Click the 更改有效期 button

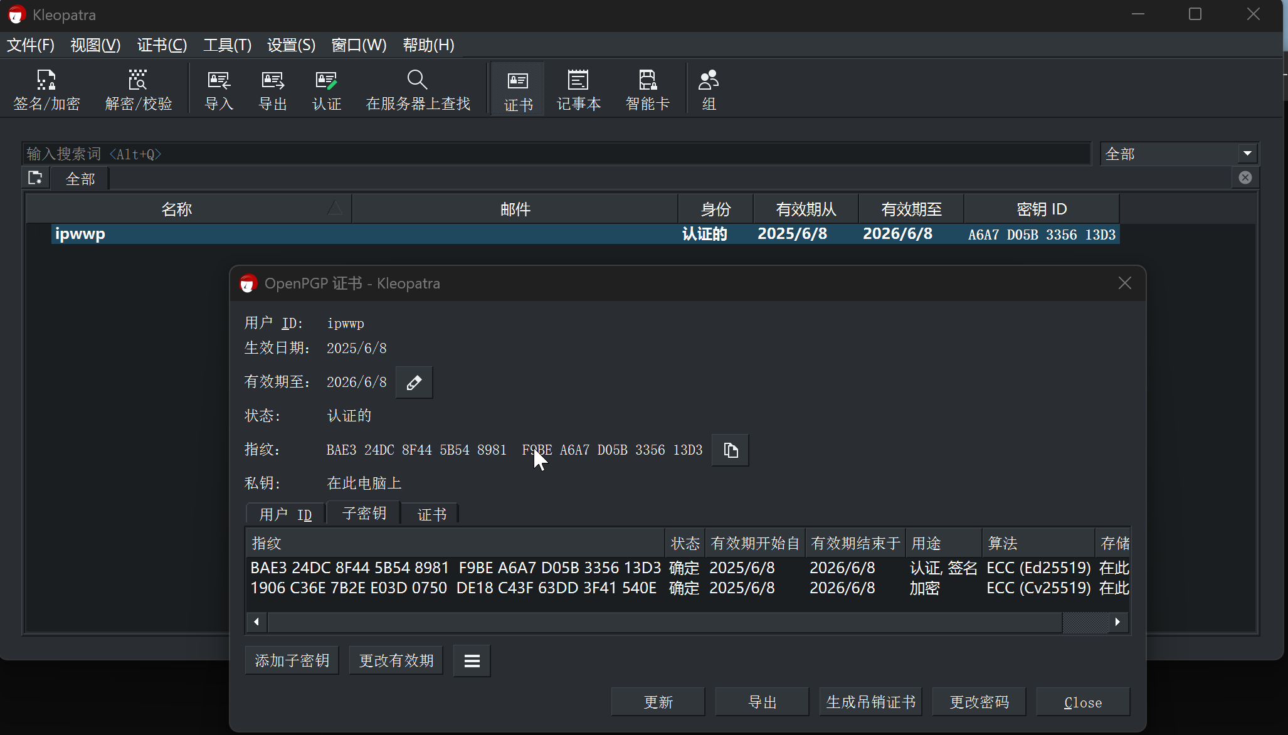[x=396, y=661]
